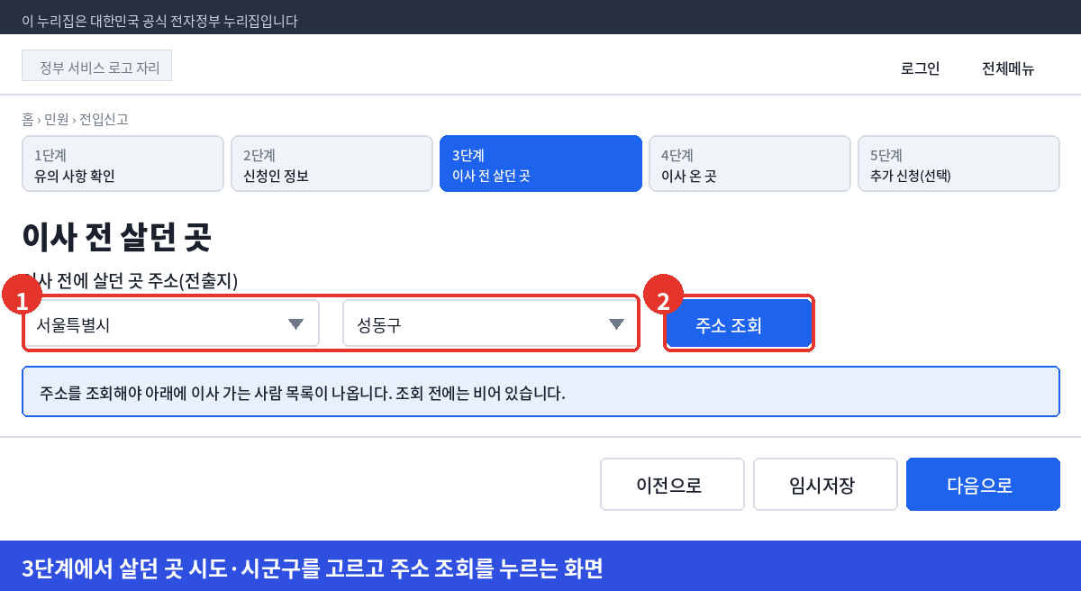Go back with the 이전으로 button

click(x=672, y=485)
